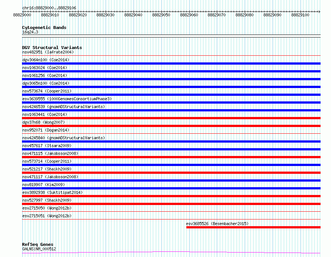Click the red bar under nsv1063441

coord(171,118)
